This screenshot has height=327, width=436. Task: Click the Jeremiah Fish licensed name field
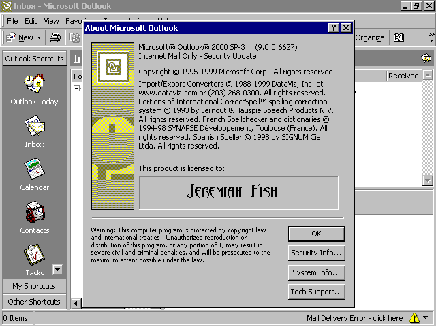(x=238, y=193)
